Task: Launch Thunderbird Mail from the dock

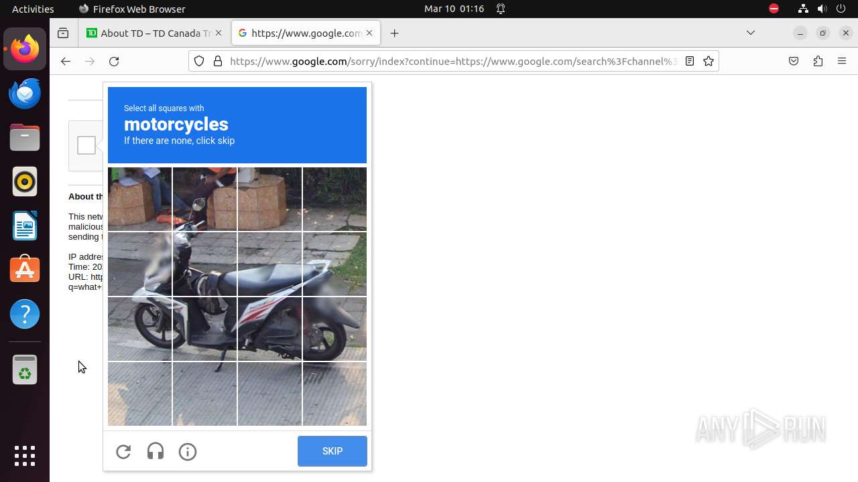Action: pyautogui.click(x=25, y=93)
